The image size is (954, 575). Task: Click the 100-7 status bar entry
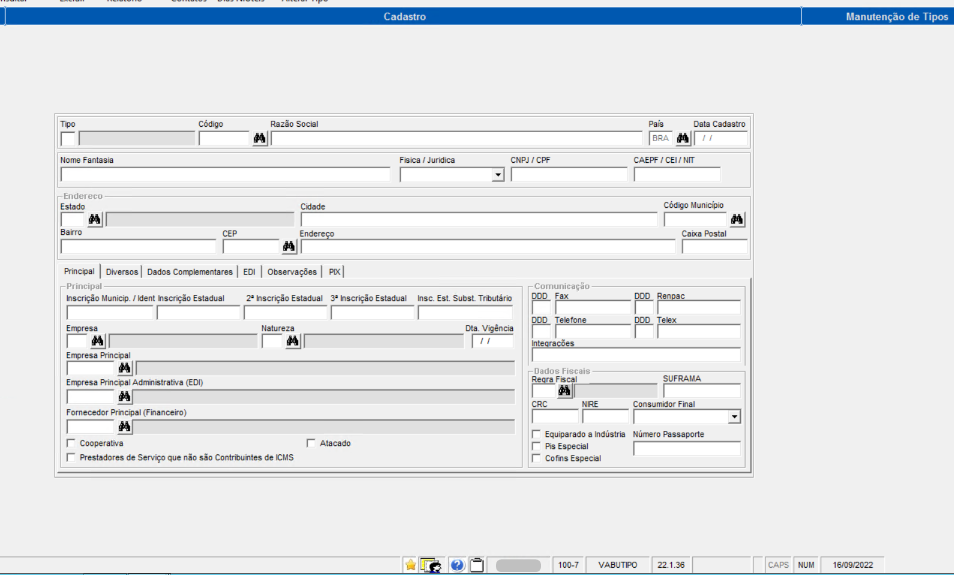click(569, 565)
